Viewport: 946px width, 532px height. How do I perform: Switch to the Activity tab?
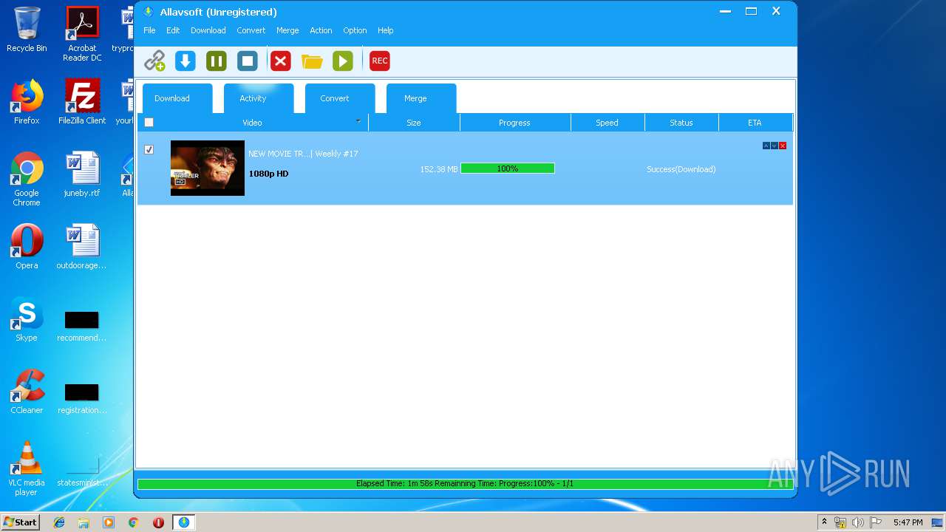tap(259, 98)
